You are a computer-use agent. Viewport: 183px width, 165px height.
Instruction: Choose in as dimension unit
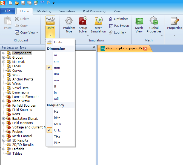coord(60,93)
